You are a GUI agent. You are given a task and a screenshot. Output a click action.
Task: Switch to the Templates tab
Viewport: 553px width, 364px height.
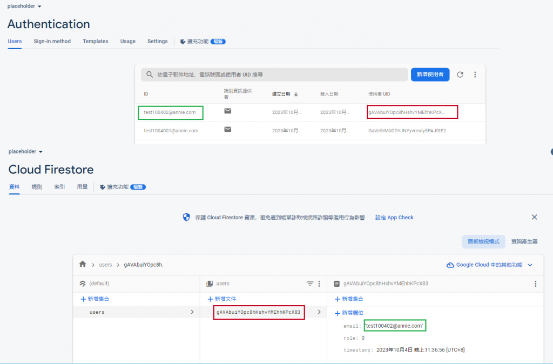point(96,41)
